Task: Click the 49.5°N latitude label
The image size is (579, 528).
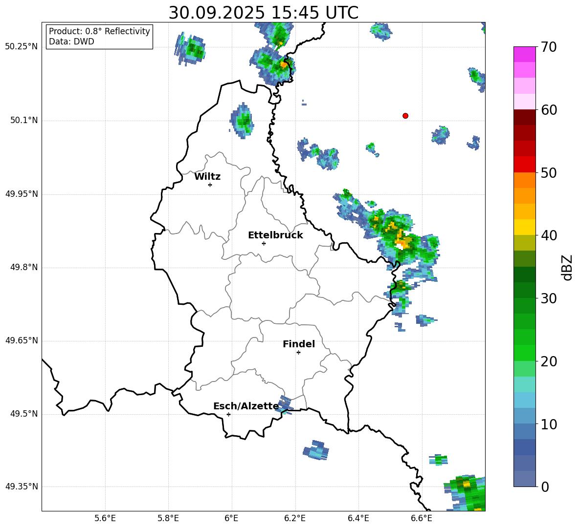Action: click(24, 414)
